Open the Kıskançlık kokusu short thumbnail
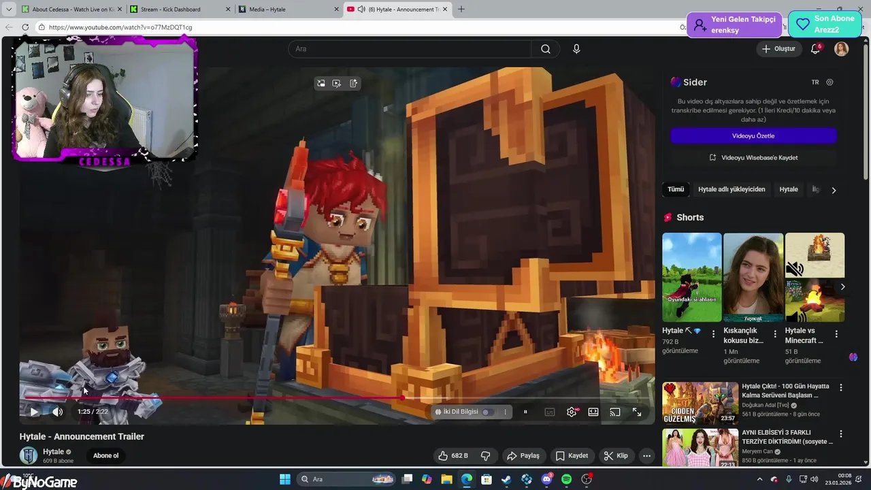This screenshot has height=490, width=871. point(753,278)
